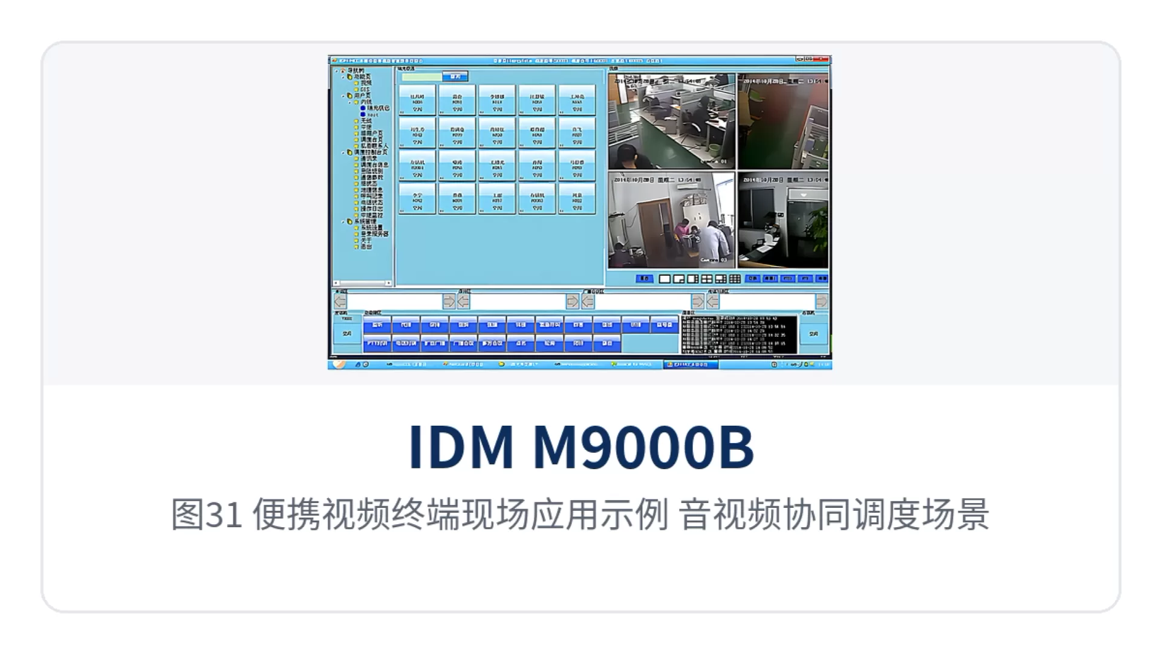Select middle user tile in second row
The height and width of the screenshot is (653, 1161).
pyautogui.click(x=497, y=133)
